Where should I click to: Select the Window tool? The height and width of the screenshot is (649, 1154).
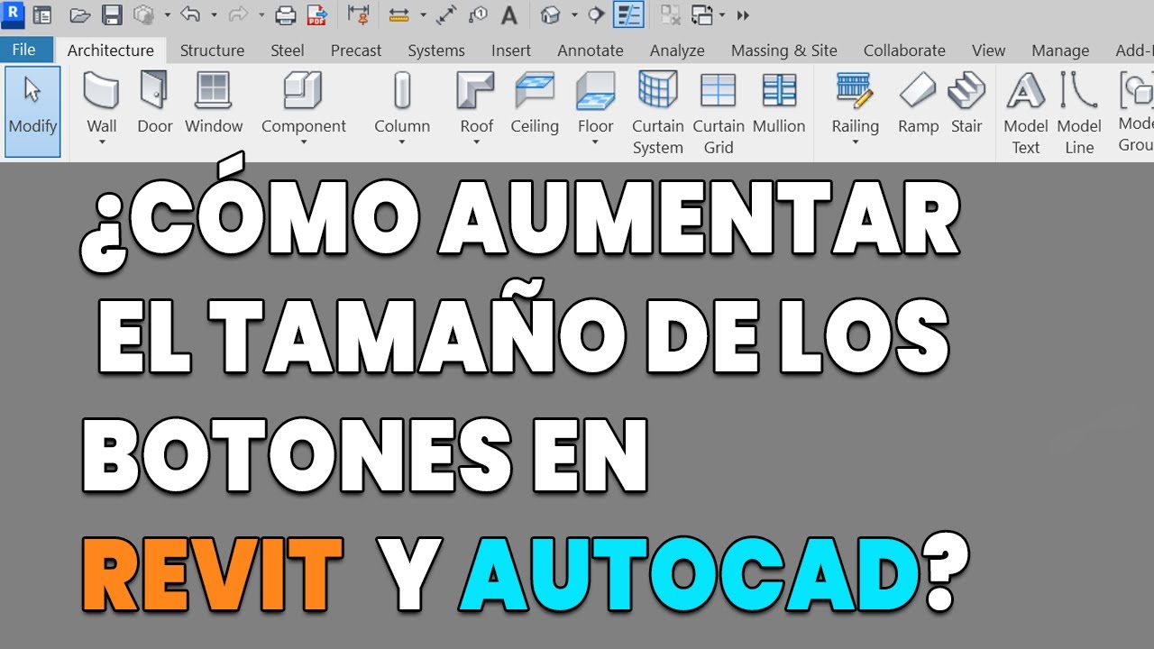pos(214,103)
